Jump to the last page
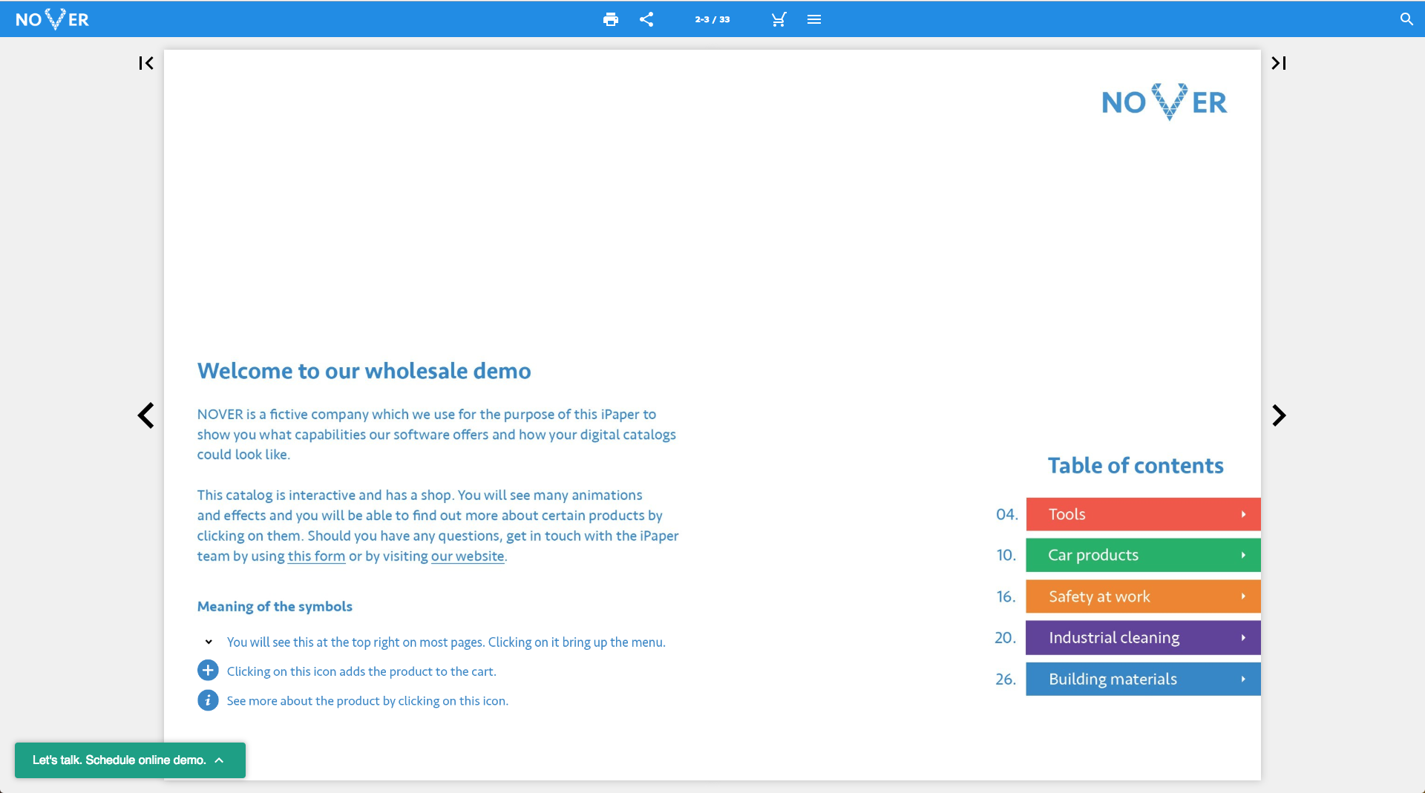 pyautogui.click(x=1280, y=63)
